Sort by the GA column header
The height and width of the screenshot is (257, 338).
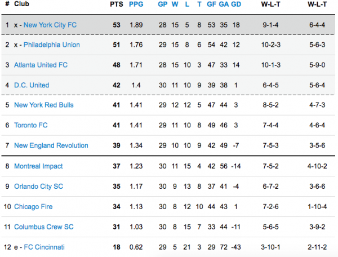(x=224, y=5)
